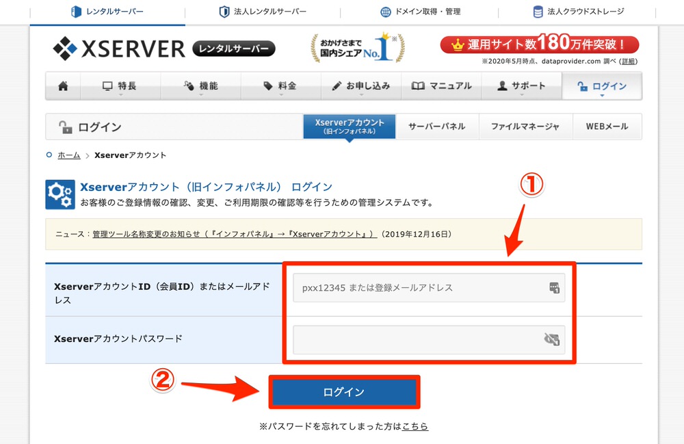Click the globe icon beside ドメイン取得・管理
Viewport: 684px width, 444px height.
point(386,12)
